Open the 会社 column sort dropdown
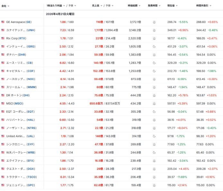This screenshot has width=223, height=191. (5, 6)
